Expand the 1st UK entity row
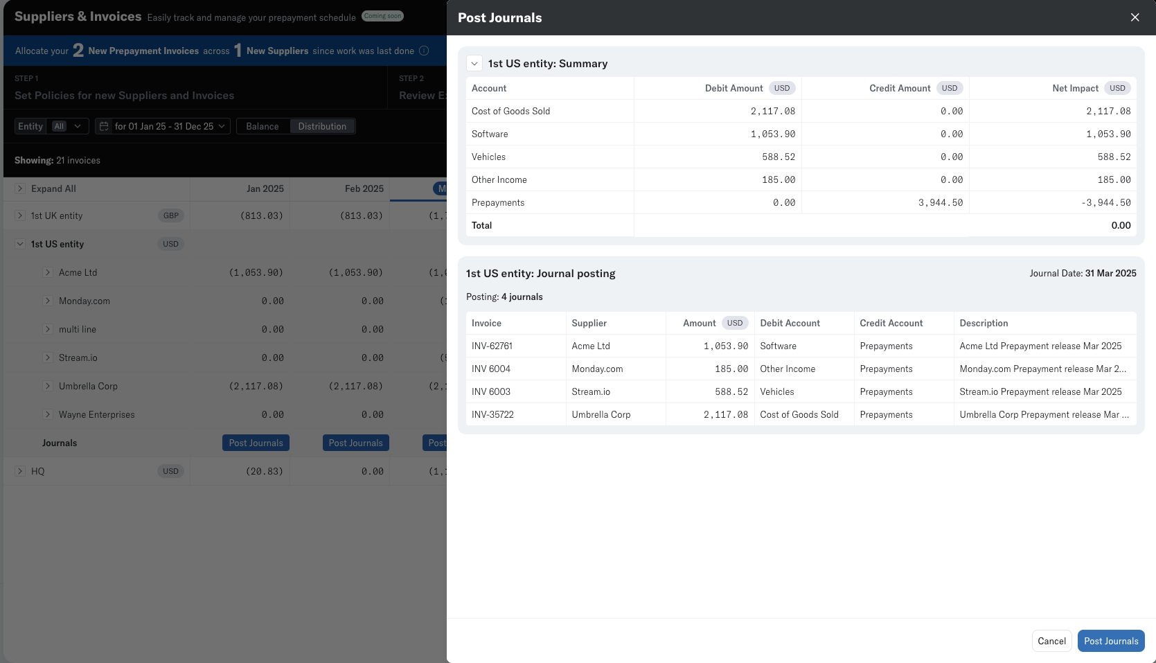Screen dimensions: 1156x663 pos(20,215)
